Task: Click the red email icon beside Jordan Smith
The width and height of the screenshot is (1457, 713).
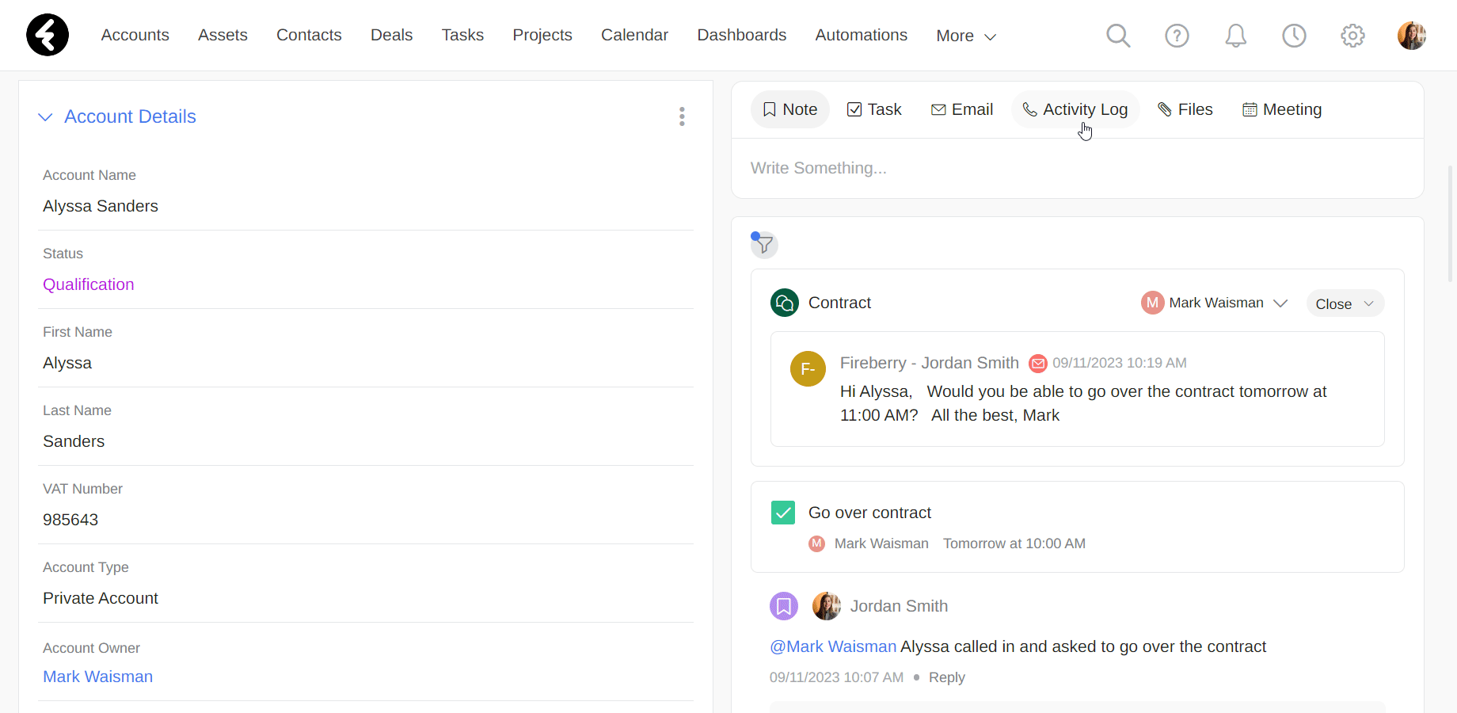Action: click(1037, 364)
